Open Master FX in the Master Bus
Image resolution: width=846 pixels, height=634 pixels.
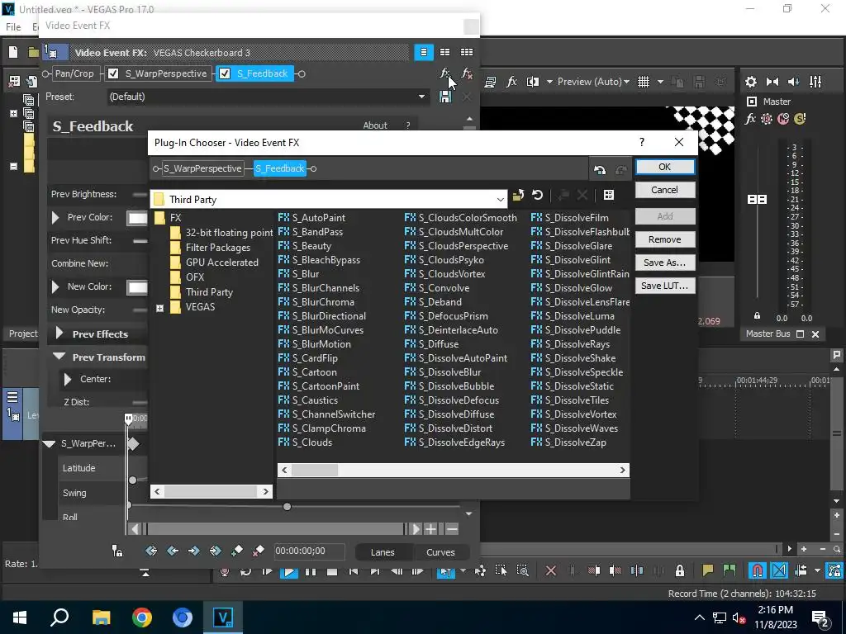750,119
